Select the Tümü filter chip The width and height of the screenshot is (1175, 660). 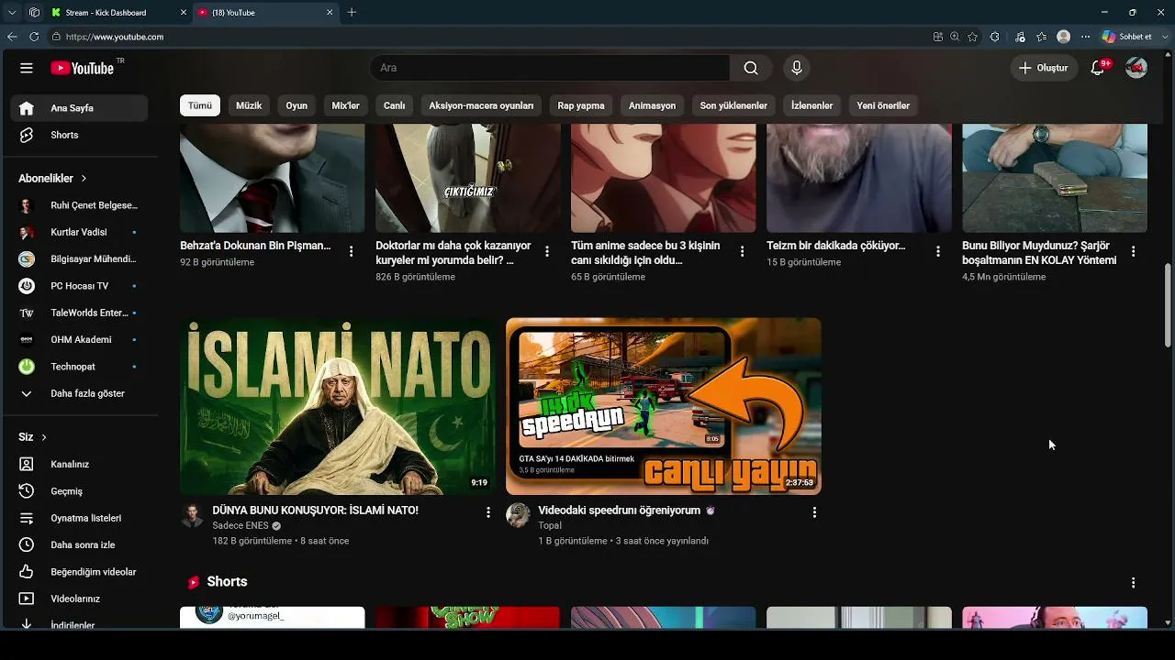coord(200,105)
